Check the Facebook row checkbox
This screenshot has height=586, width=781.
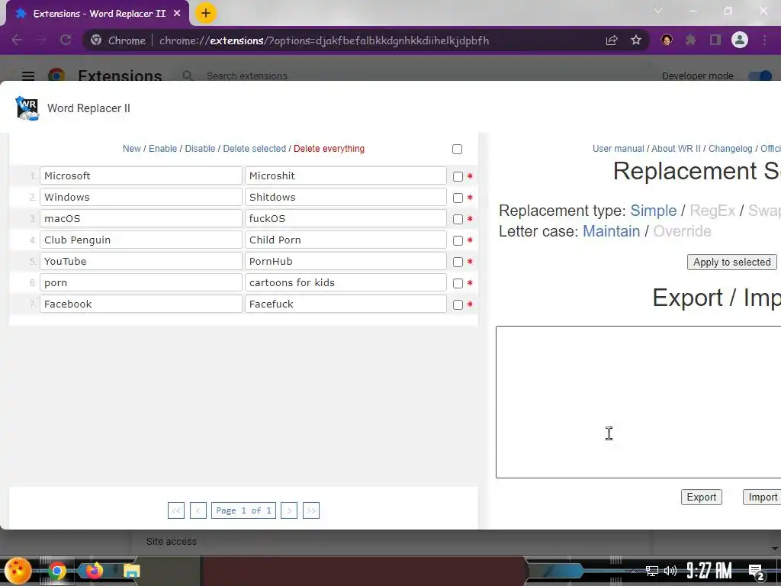coord(458,305)
